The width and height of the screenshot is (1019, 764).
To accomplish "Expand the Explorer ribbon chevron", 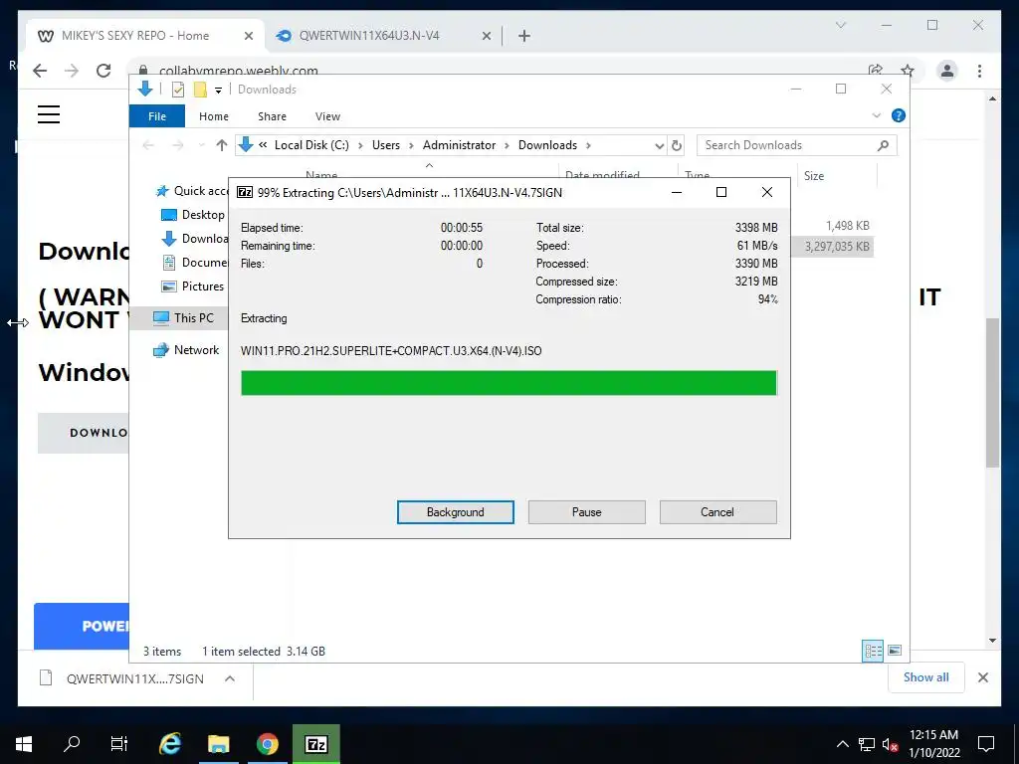I will point(876,115).
